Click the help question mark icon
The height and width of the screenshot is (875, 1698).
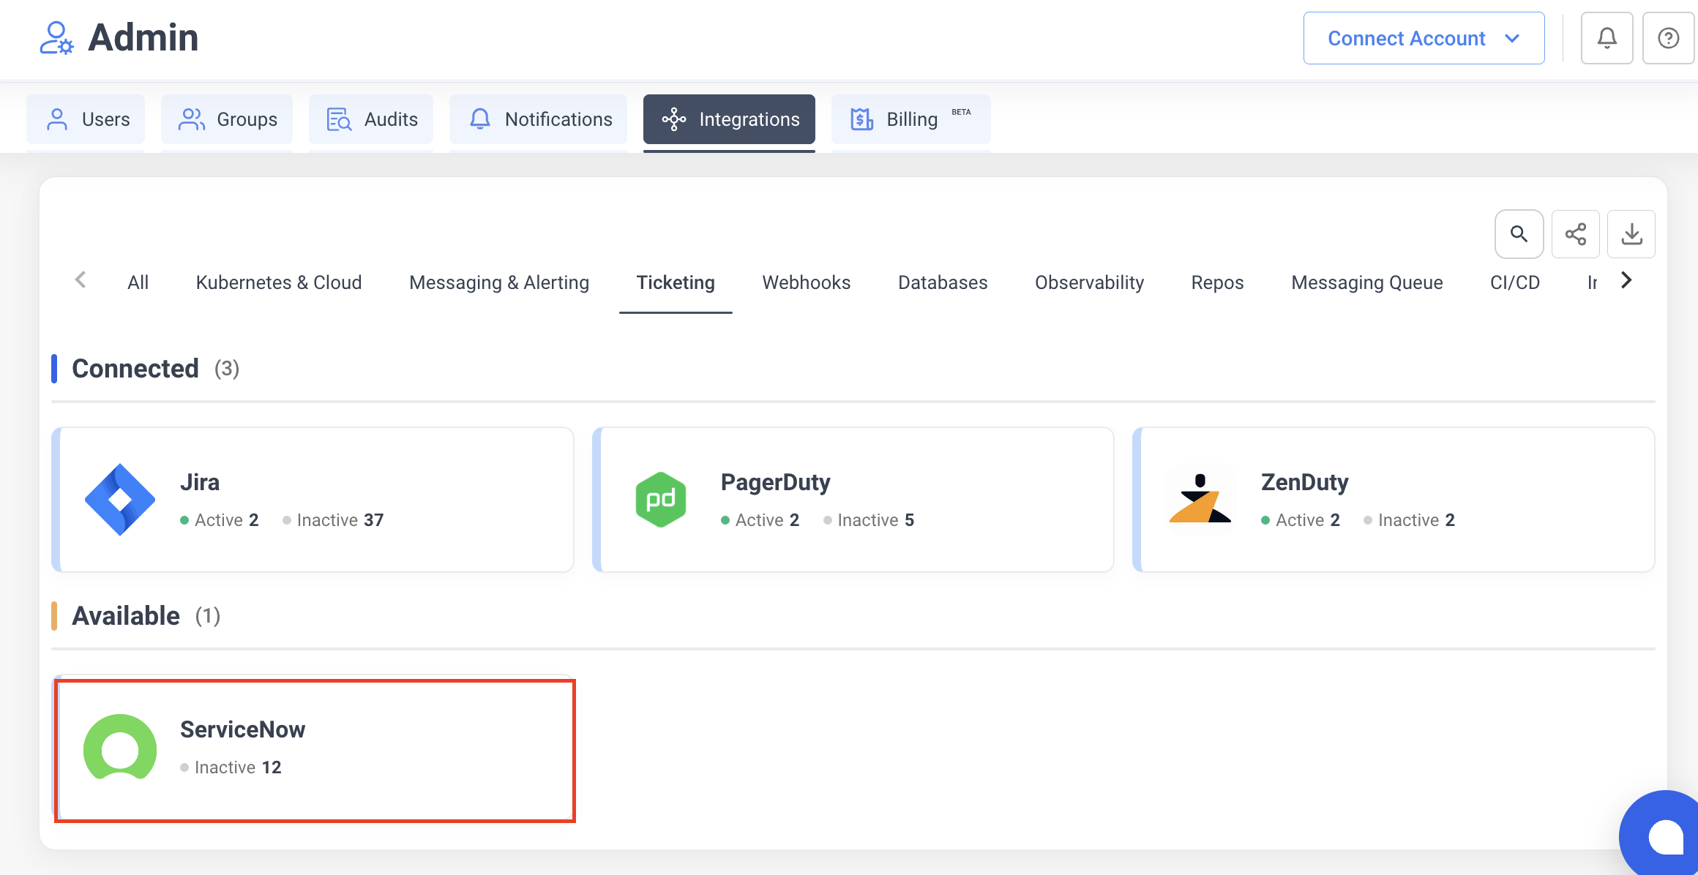(1668, 37)
